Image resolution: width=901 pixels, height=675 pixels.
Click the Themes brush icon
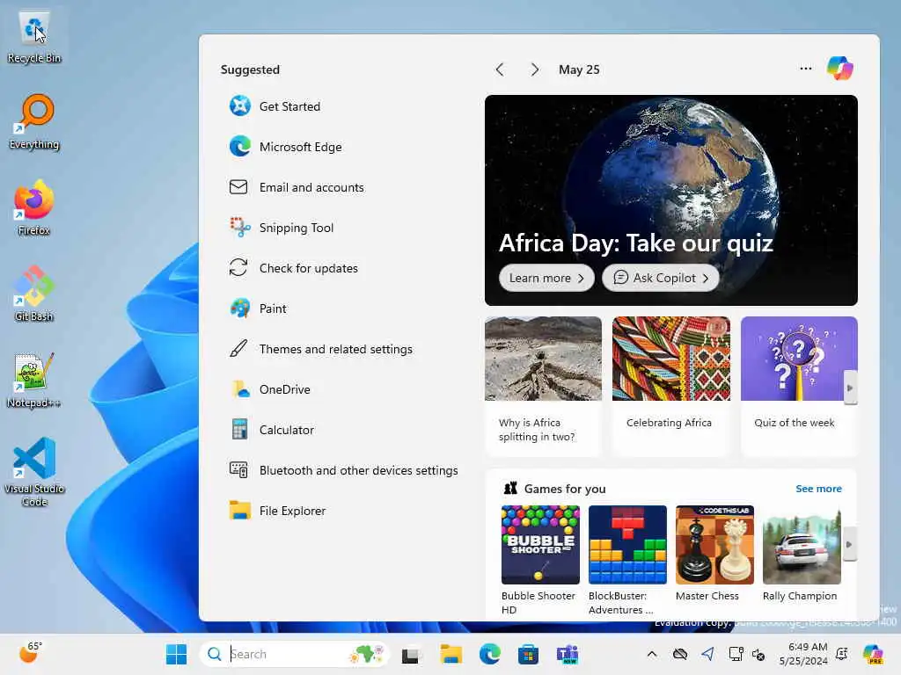[238, 348]
